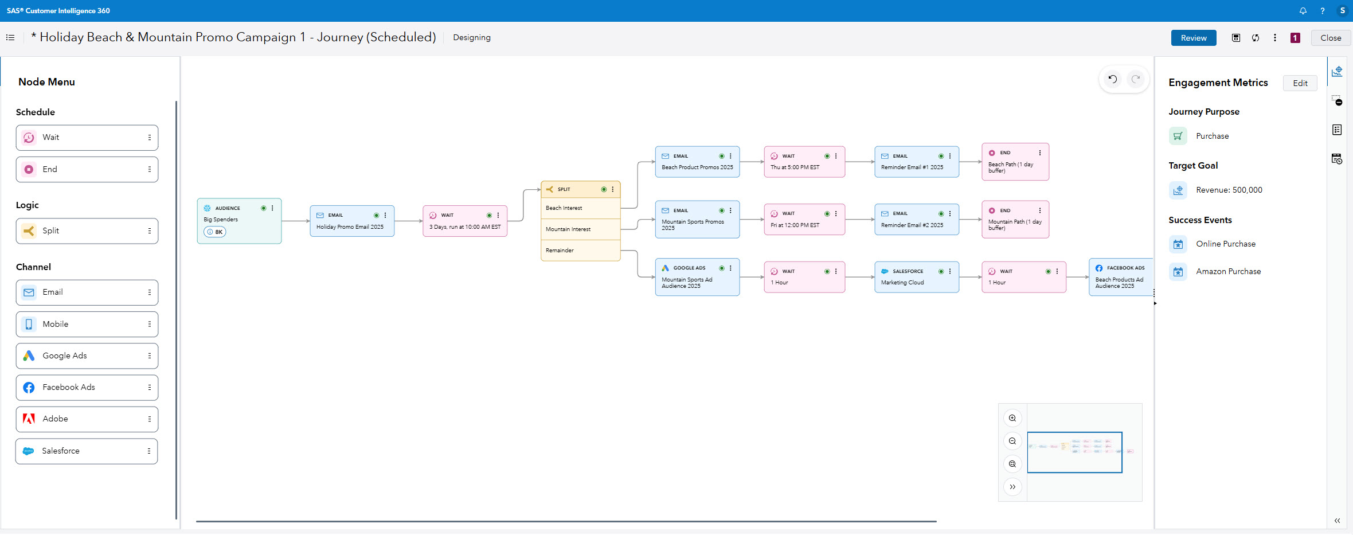Collapse the minimap with the double-chevron button

tap(1012, 487)
